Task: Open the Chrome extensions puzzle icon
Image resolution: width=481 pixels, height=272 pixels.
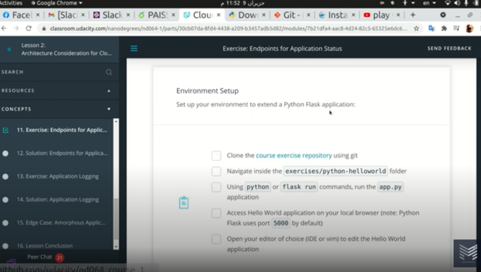Action: 444,28
